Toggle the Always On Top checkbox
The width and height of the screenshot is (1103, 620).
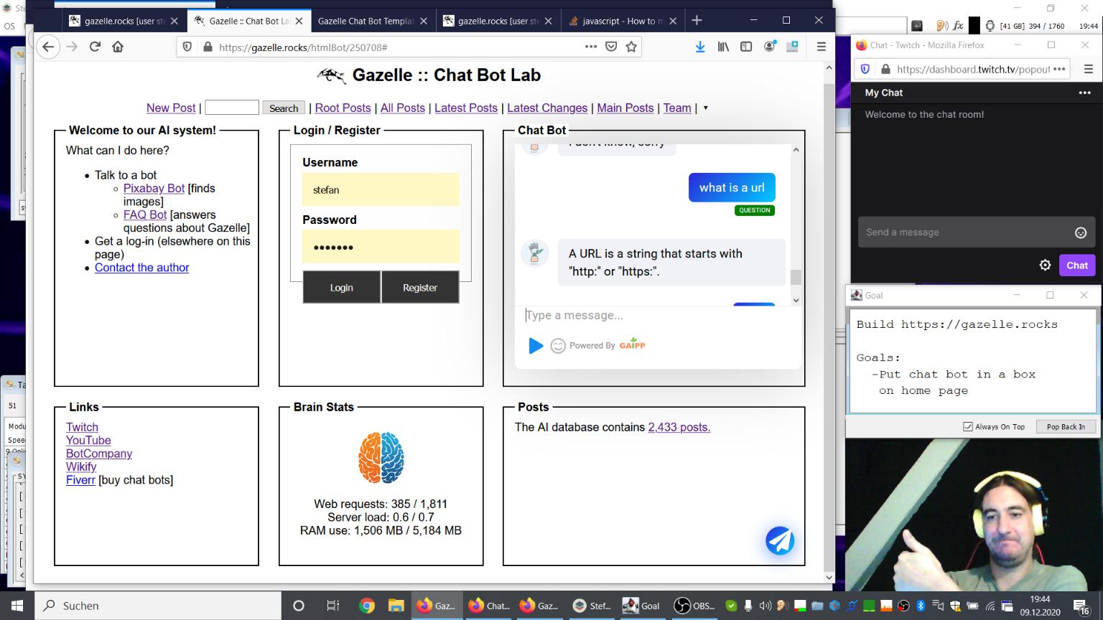(968, 427)
